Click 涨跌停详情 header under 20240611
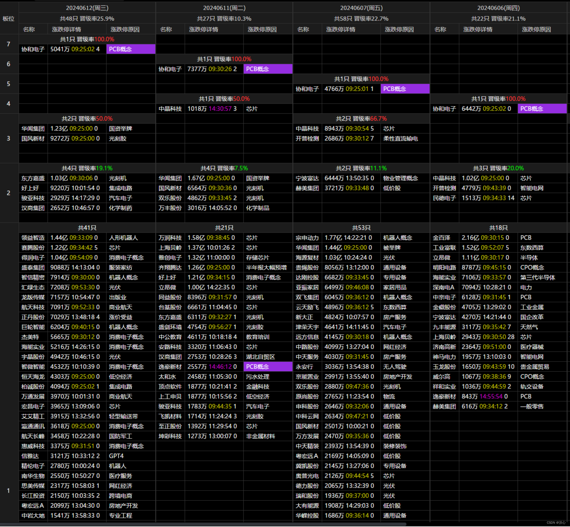 point(204,29)
